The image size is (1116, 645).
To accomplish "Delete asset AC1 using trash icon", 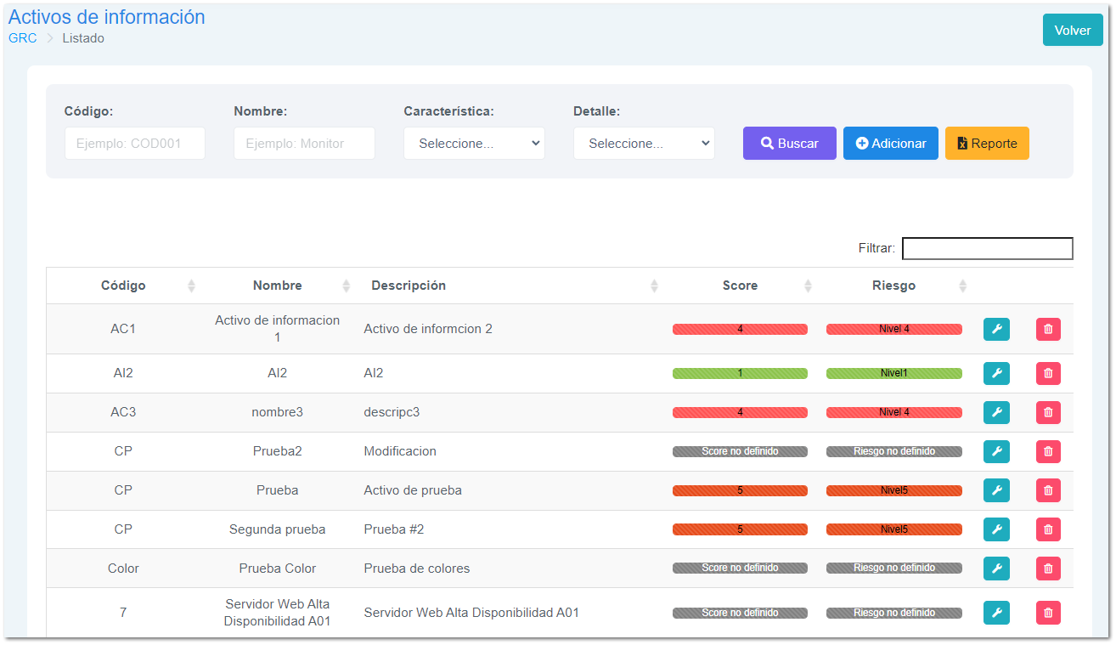I will [x=1048, y=329].
